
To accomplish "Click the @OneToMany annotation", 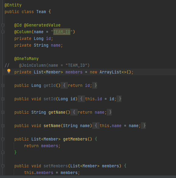I will 26,59.
